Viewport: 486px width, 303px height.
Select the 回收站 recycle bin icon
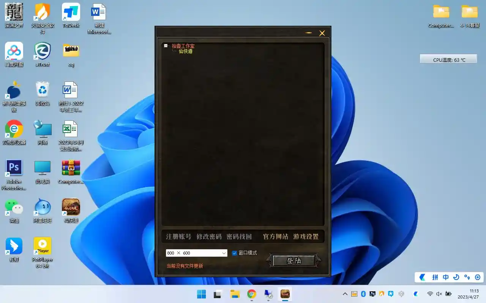pos(43,94)
